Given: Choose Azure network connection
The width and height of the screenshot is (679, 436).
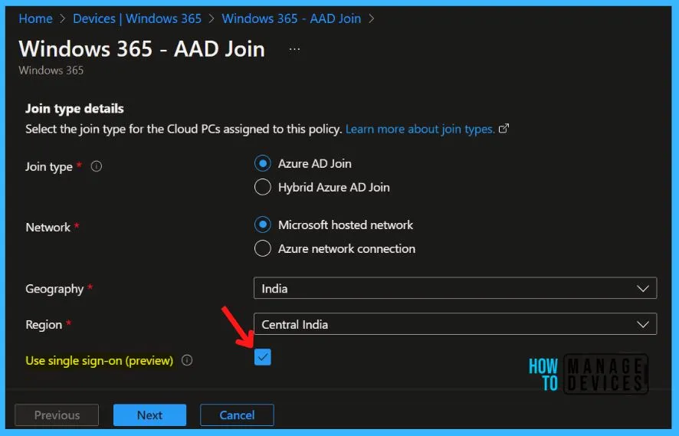Looking at the screenshot, I should pyautogui.click(x=262, y=249).
